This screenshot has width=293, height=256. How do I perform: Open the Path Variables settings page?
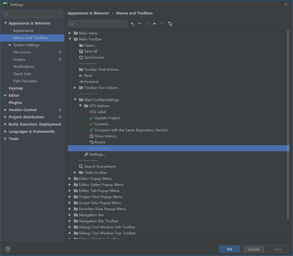point(25,81)
